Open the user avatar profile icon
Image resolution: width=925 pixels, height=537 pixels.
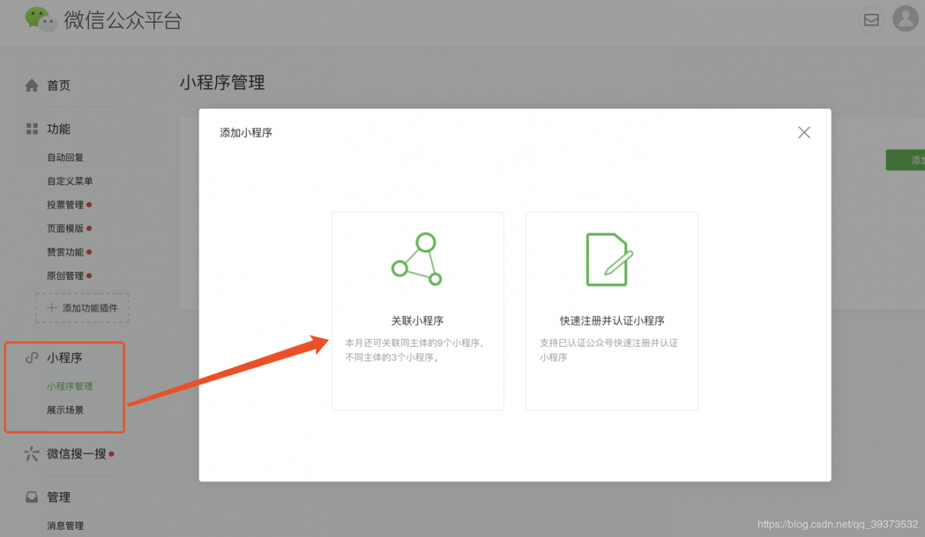[905, 18]
